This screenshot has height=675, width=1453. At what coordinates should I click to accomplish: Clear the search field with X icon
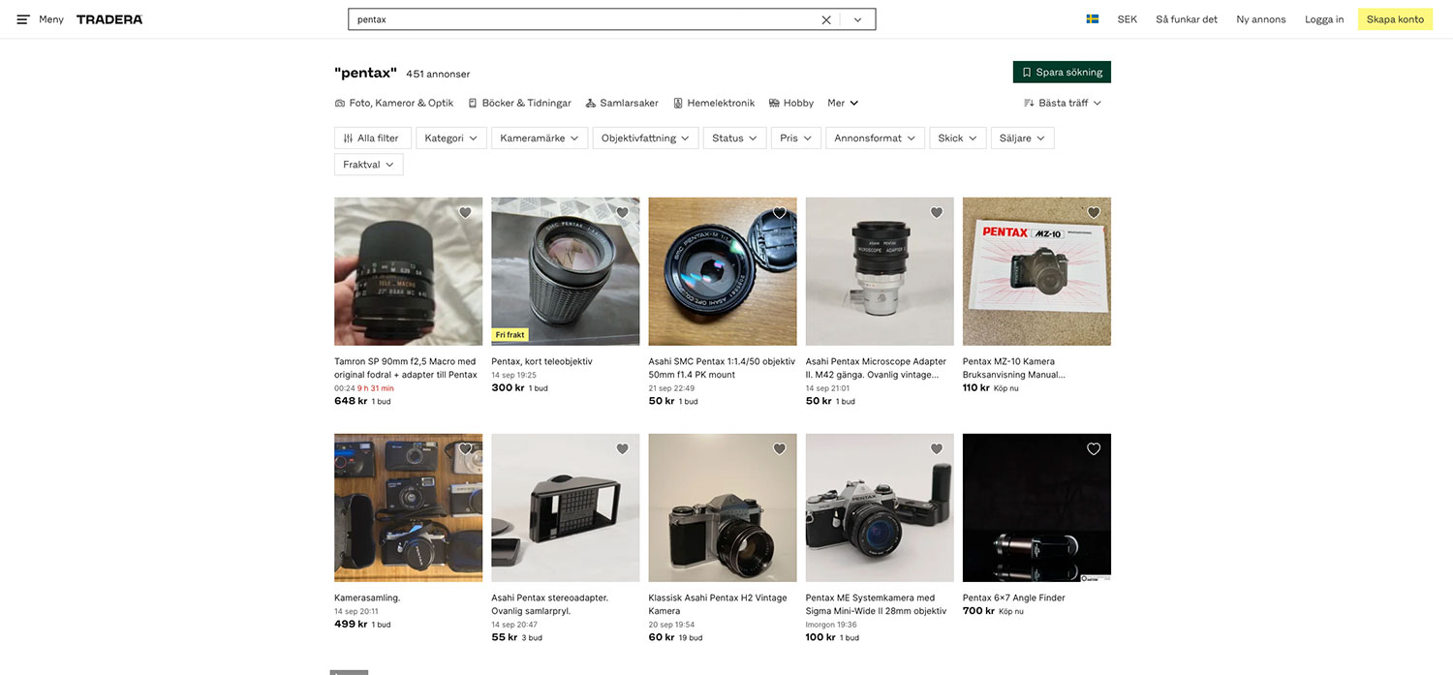point(826,19)
